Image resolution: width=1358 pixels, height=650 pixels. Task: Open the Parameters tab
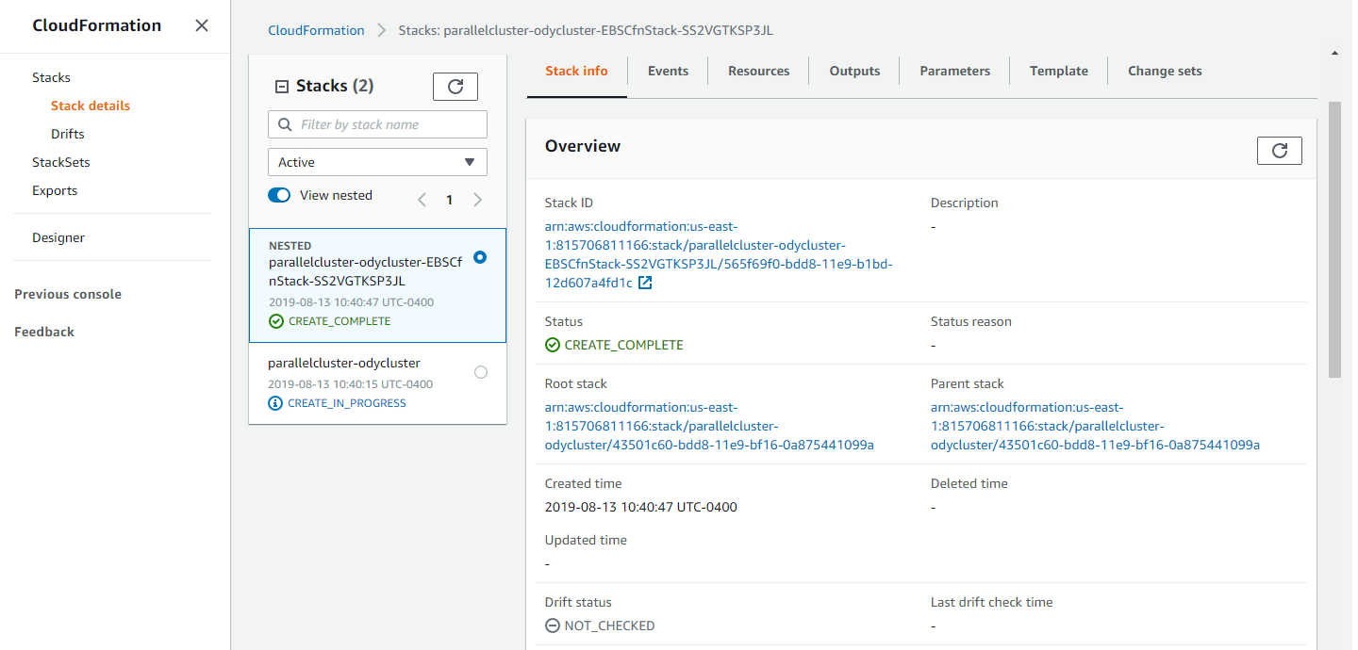tap(954, 70)
